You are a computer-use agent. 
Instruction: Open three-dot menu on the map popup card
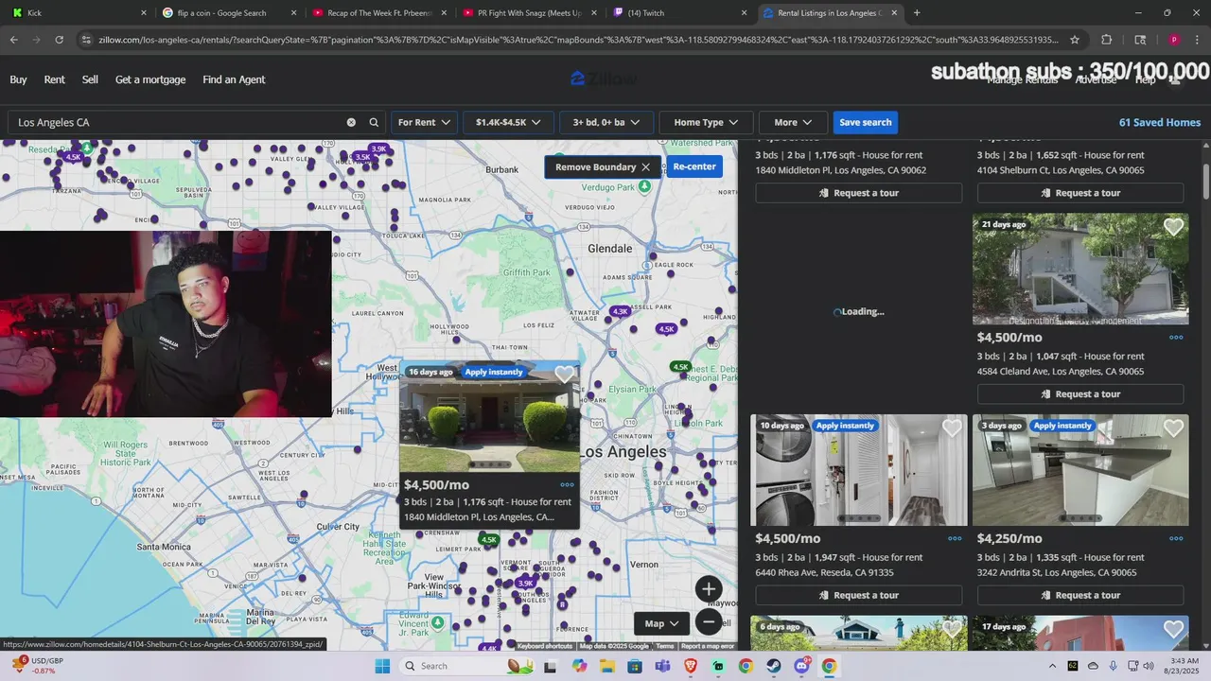(x=567, y=484)
